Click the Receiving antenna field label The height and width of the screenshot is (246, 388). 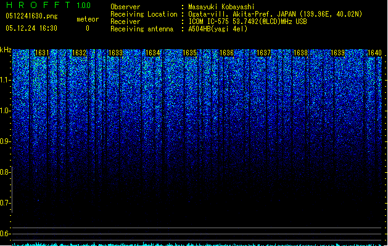[142, 29]
